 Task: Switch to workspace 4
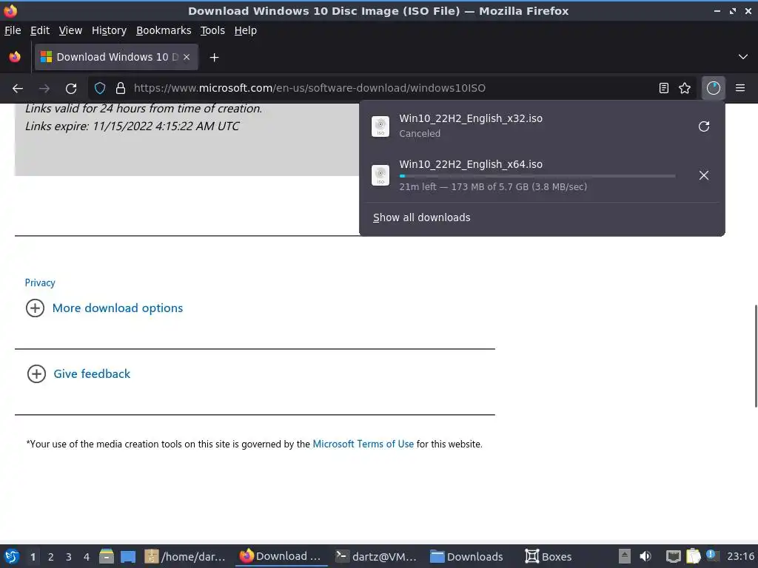[87, 557]
